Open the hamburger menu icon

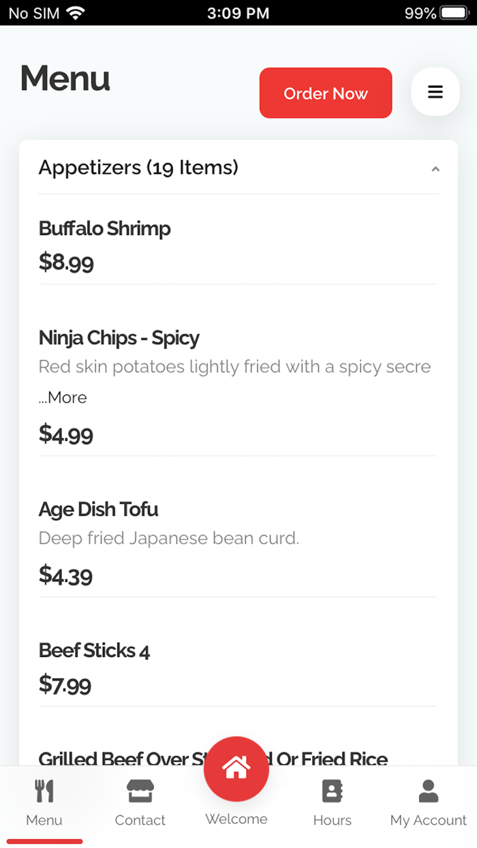point(435,92)
